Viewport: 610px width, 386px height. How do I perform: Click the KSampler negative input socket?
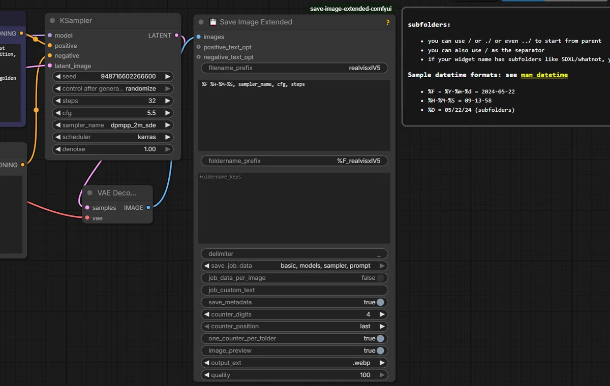coord(50,56)
